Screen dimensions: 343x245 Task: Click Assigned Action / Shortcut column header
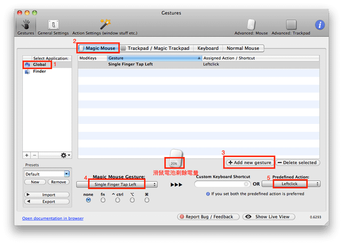261,58
